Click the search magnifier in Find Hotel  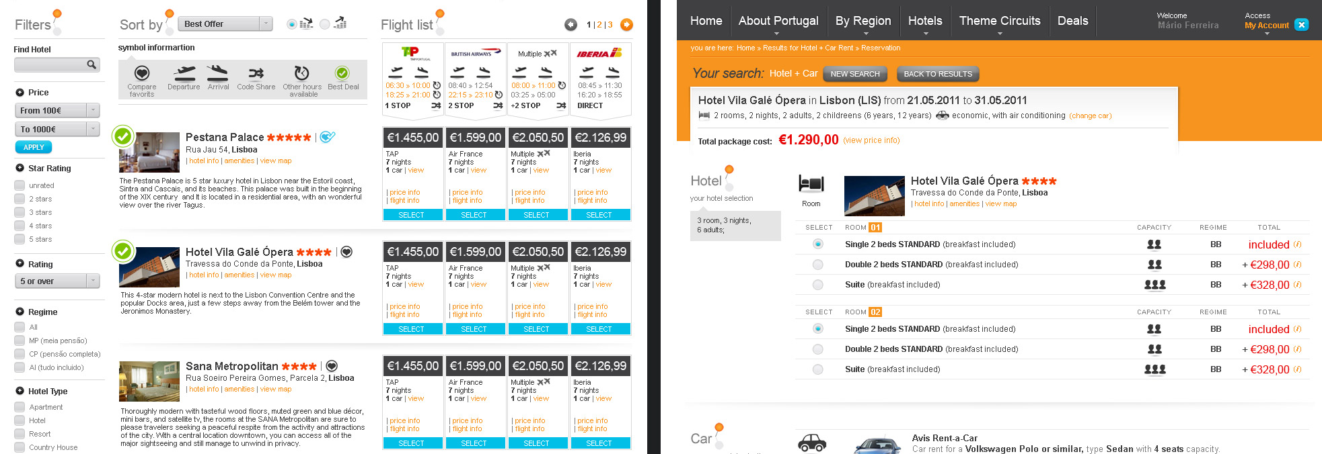(91, 64)
